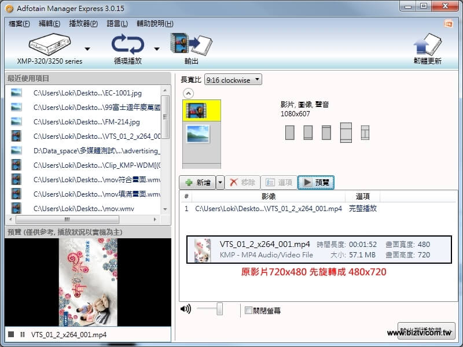Image resolution: width=463 pixels, height=347 pixels.
Task: Click the speaker volume icon
Action: pyautogui.click(x=186, y=309)
